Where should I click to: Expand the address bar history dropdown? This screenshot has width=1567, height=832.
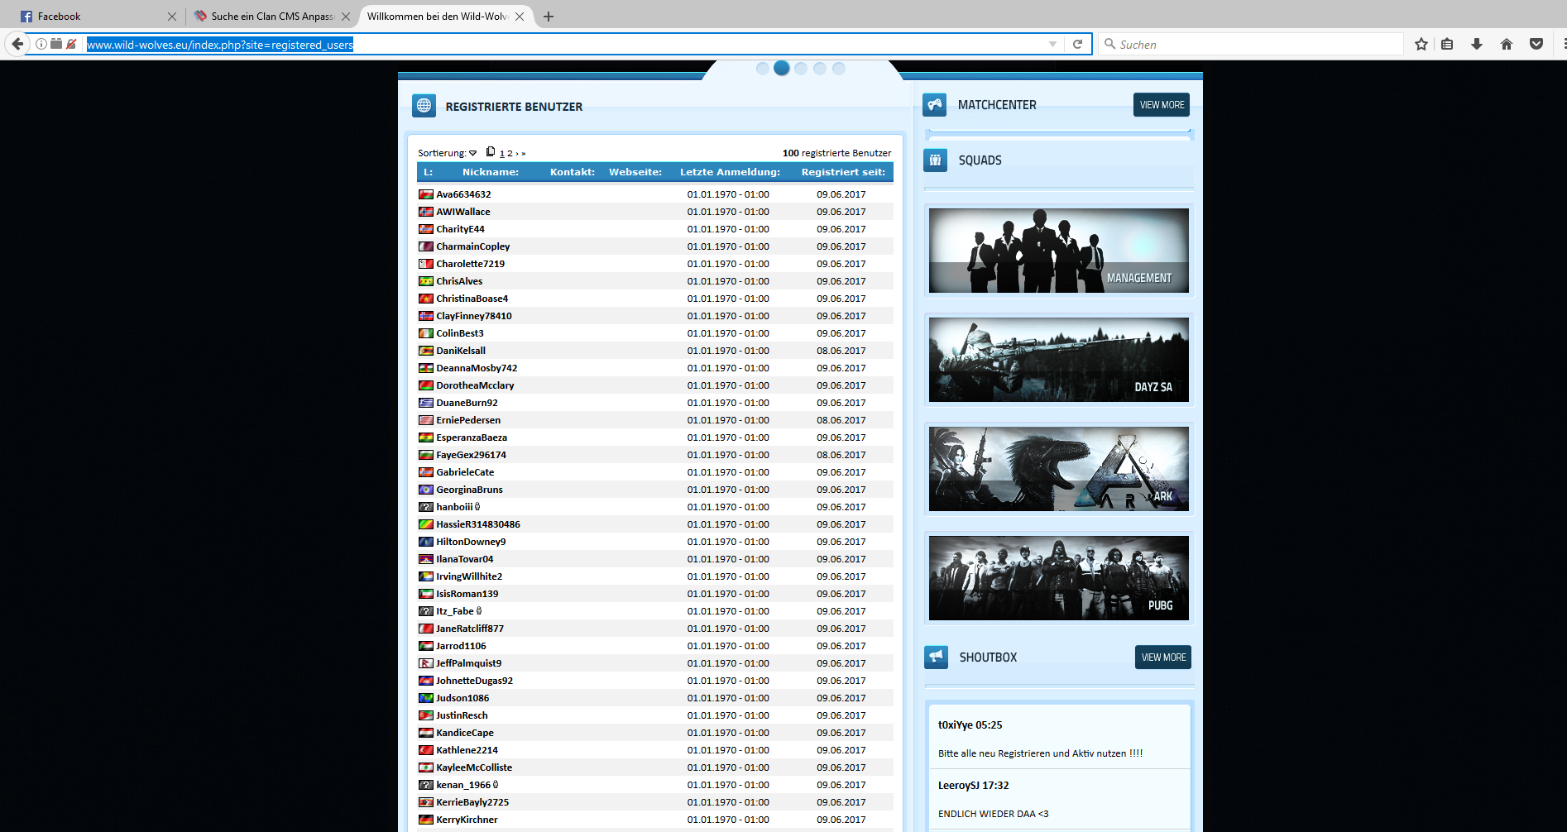(x=1052, y=44)
